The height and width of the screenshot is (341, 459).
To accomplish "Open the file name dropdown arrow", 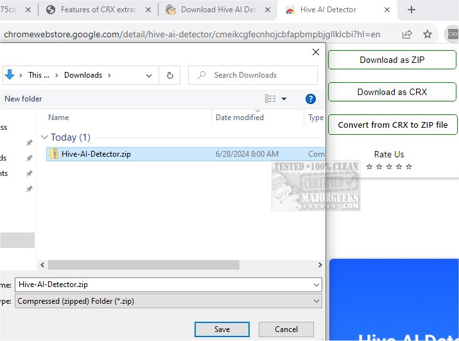I will [x=316, y=284].
